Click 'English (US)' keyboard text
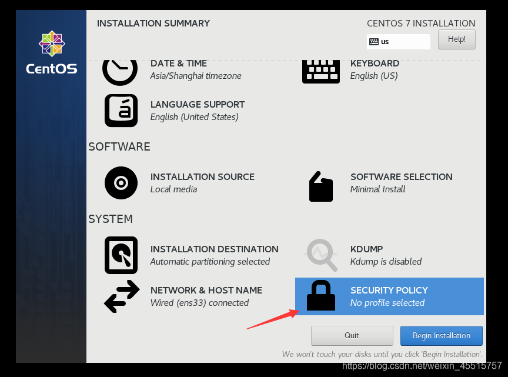The height and width of the screenshot is (377, 508). (374, 76)
